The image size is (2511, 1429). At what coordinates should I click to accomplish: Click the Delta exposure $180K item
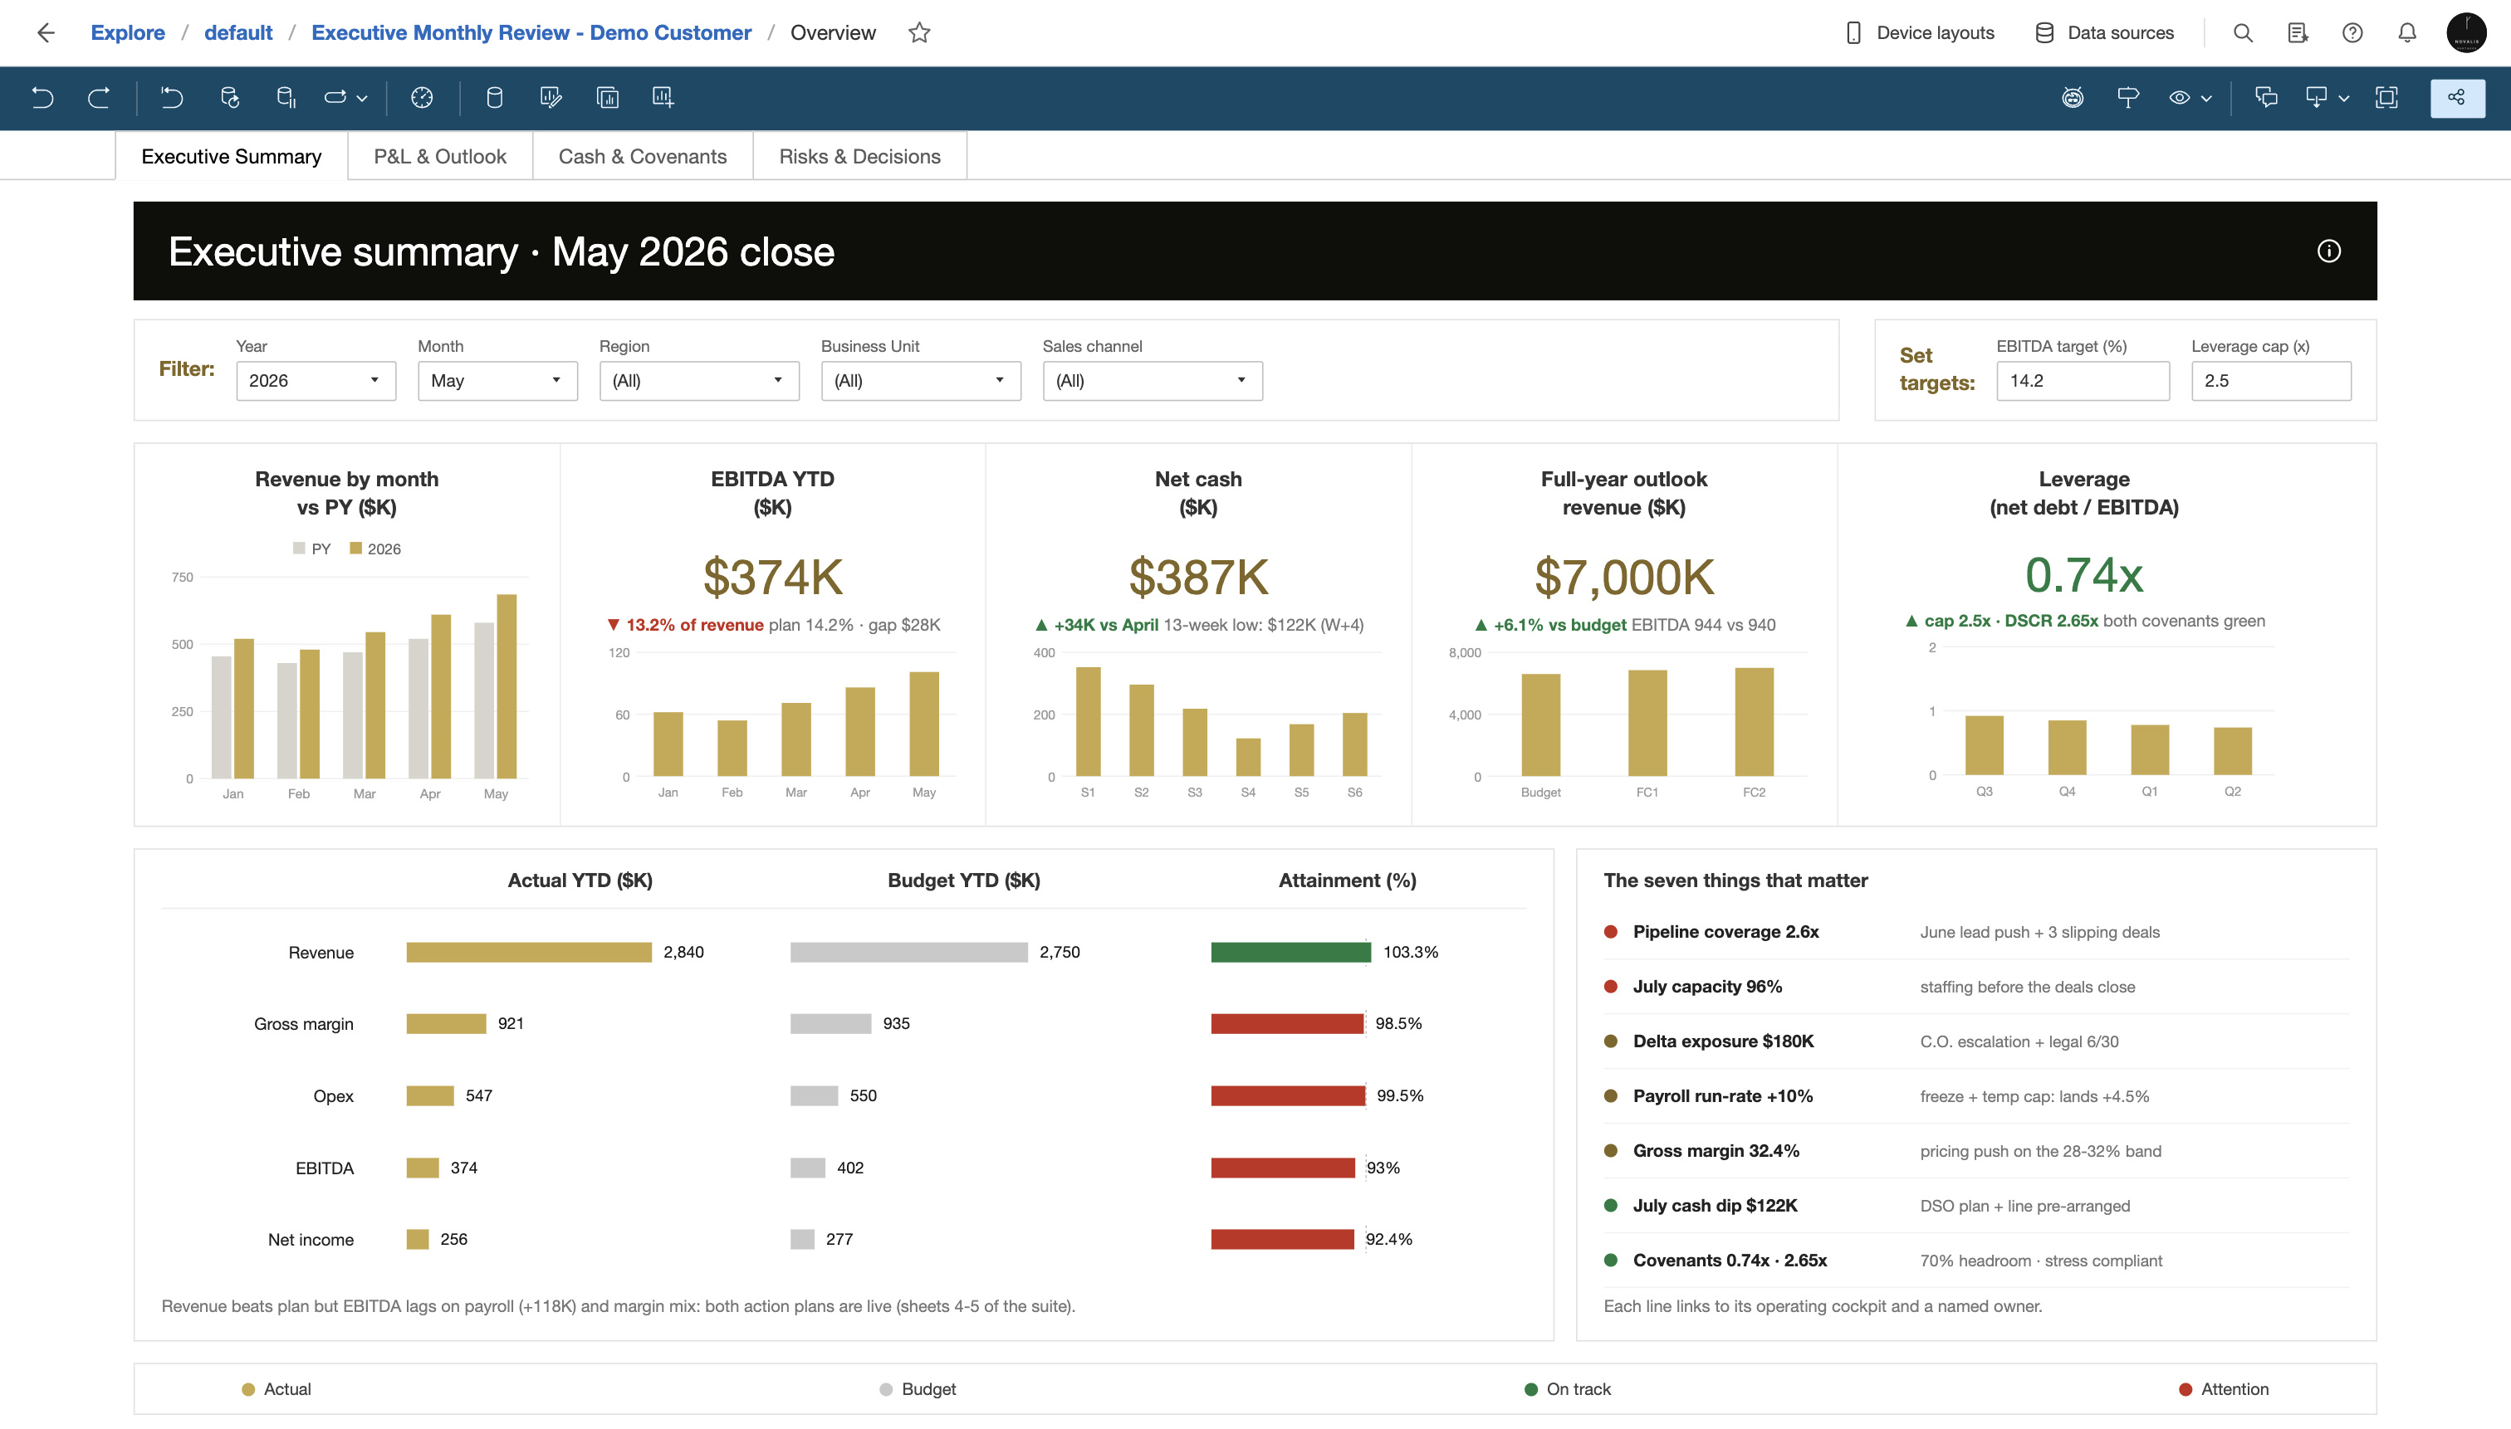[1975, 1041]
